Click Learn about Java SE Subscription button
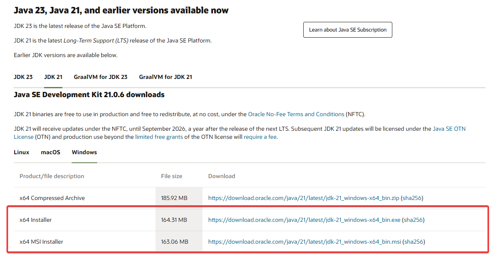 pos(347,30)
